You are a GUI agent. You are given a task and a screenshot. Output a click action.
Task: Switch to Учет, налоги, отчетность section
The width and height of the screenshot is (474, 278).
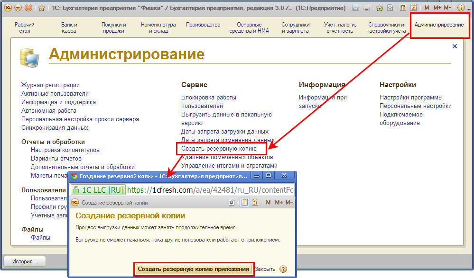click(340, 27)
